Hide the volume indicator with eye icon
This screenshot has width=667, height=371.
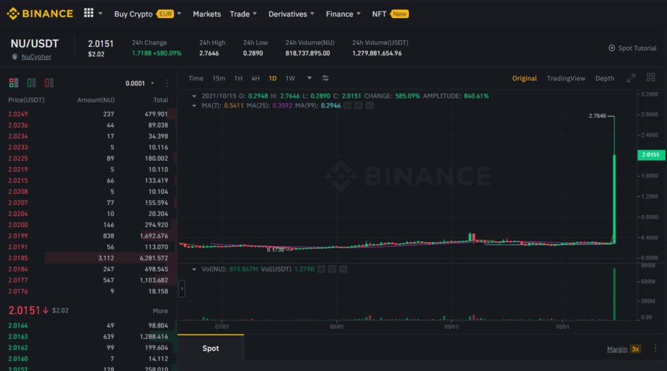click(x=322, y=269)
